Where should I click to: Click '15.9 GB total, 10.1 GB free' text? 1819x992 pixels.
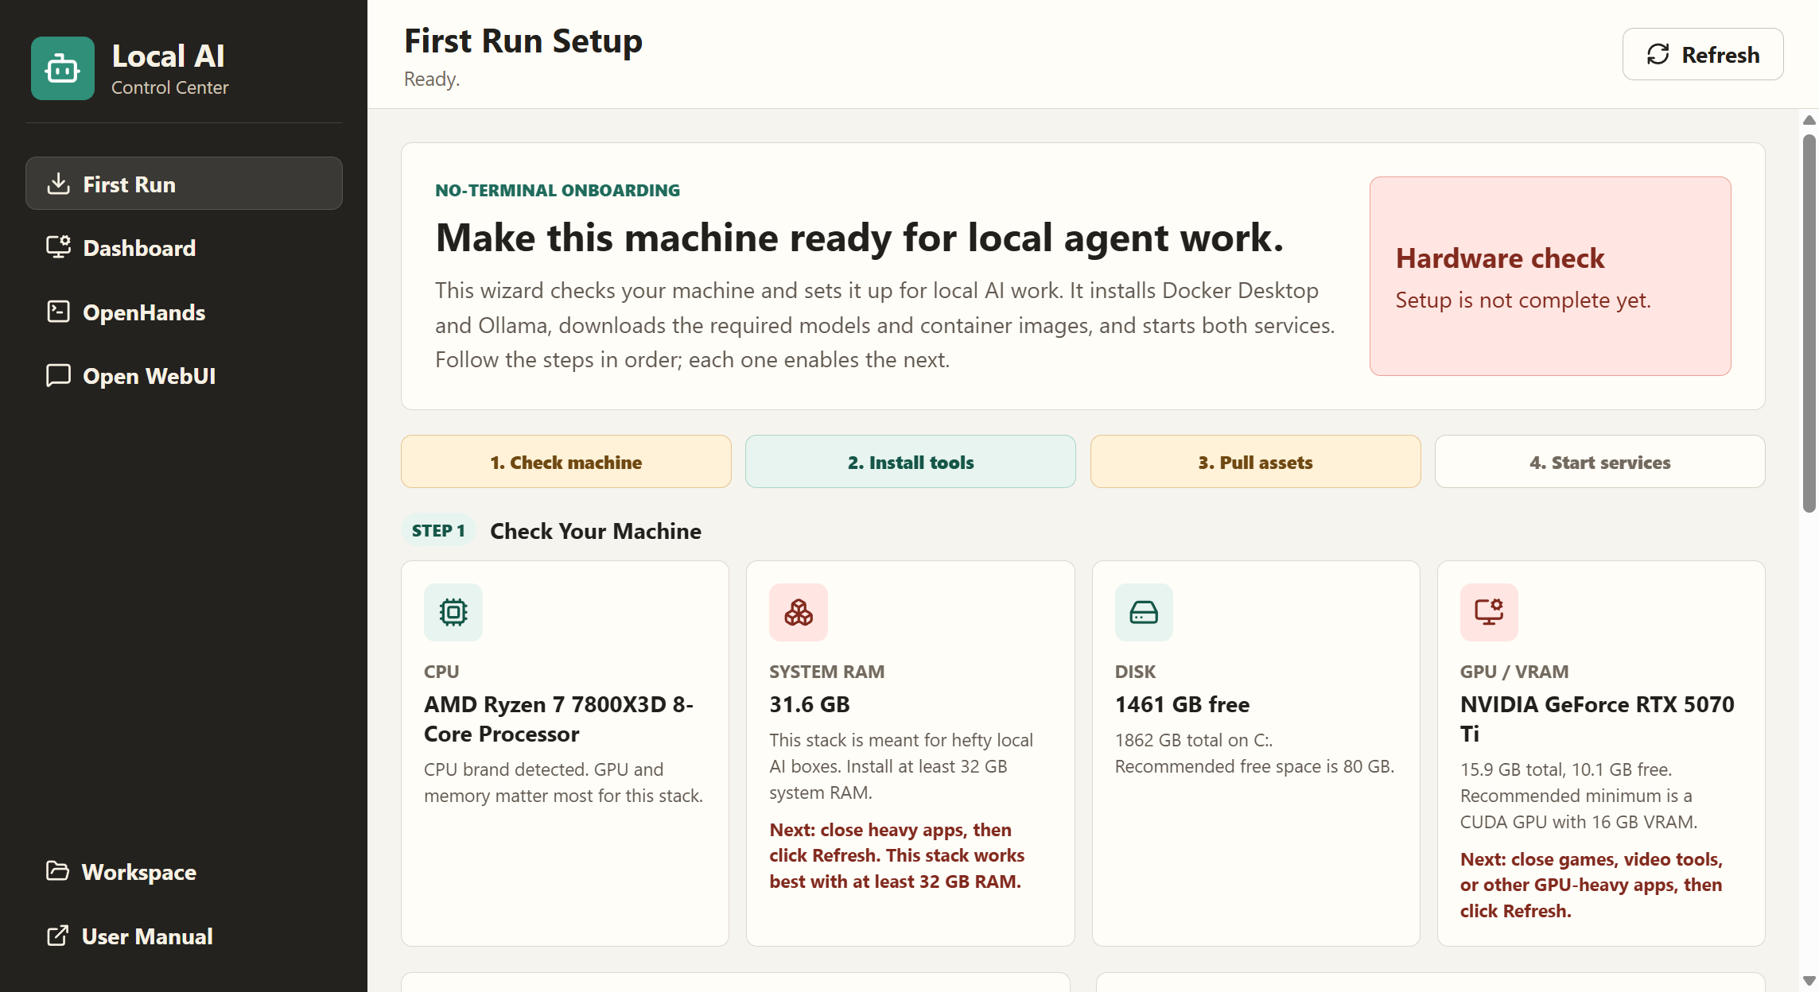point(1566,769)
